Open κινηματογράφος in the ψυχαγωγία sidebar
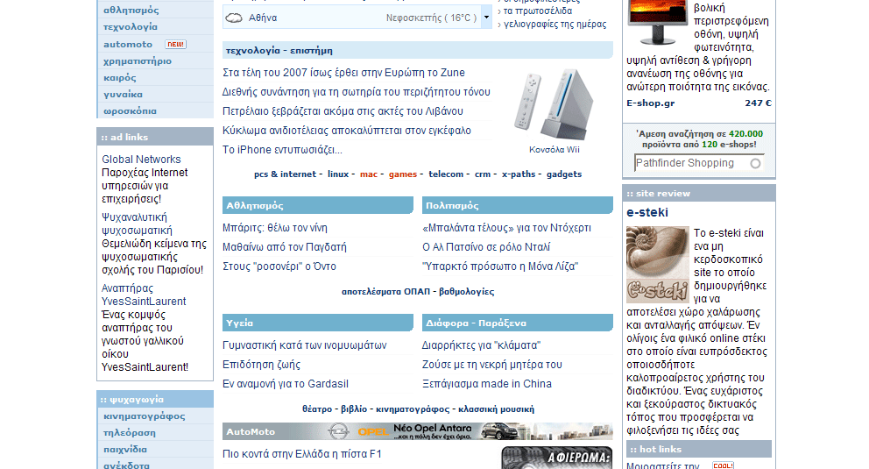Viewport: 869px width, 469px height. click(144, 416)
